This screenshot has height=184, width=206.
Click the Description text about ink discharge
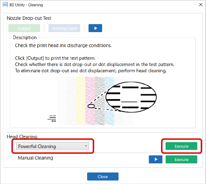click(63, 45)
